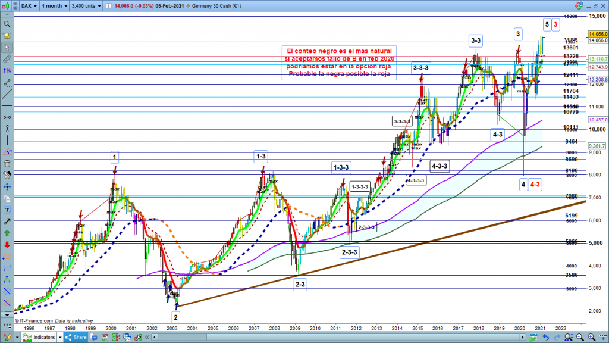Open the Indicators menu
Image resolution: width=609 pixels, height=343 pixels.
(43, 338)
